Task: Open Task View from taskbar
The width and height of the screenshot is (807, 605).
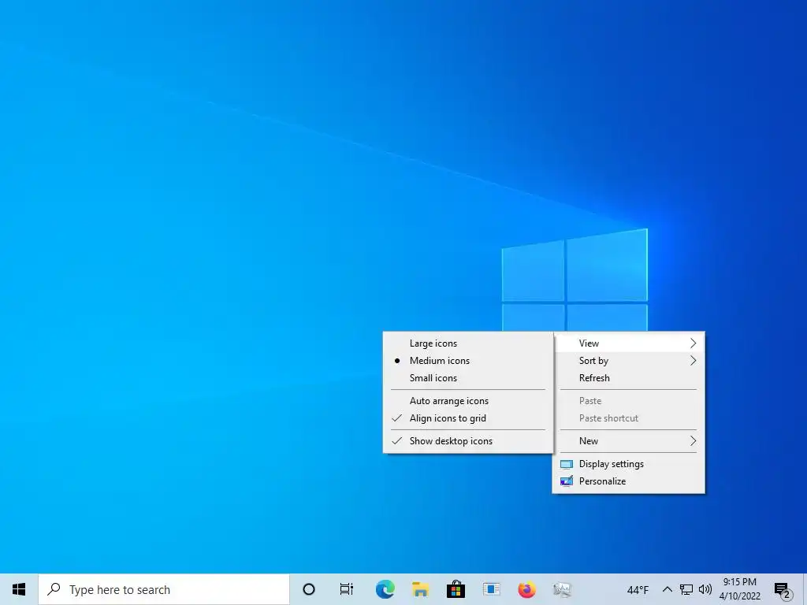Action: (347, 589)
